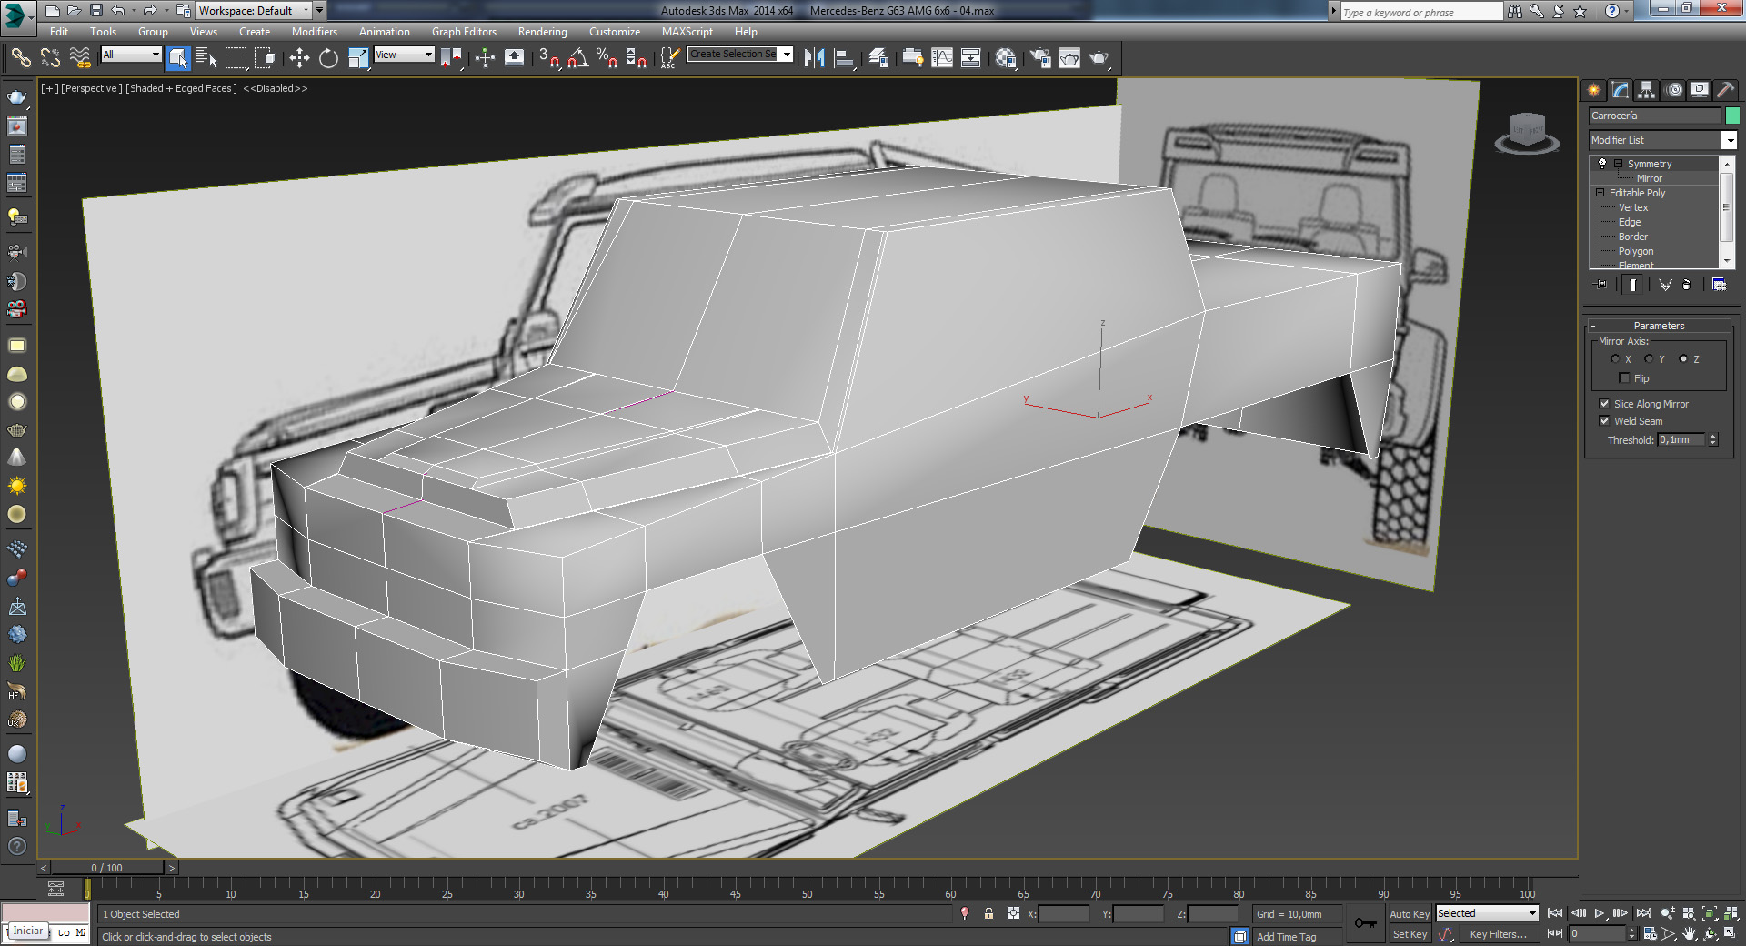This screenshot has width=1746, height=946.
Task: Open the Workspace Default dropdown
Action: coord(255,11)
